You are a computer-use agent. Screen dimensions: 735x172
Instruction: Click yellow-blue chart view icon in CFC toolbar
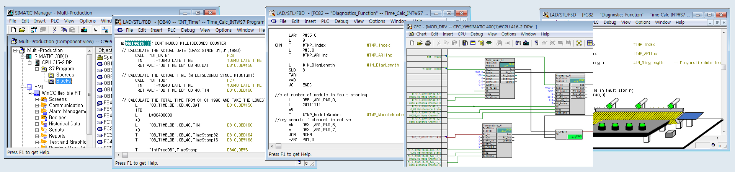tap(473, 43)
